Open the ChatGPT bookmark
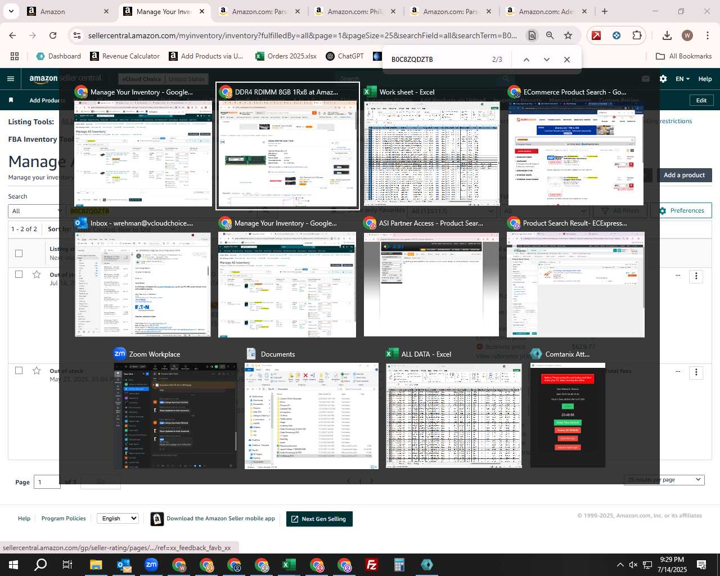 pyautogui.click(x=344, y=56)
